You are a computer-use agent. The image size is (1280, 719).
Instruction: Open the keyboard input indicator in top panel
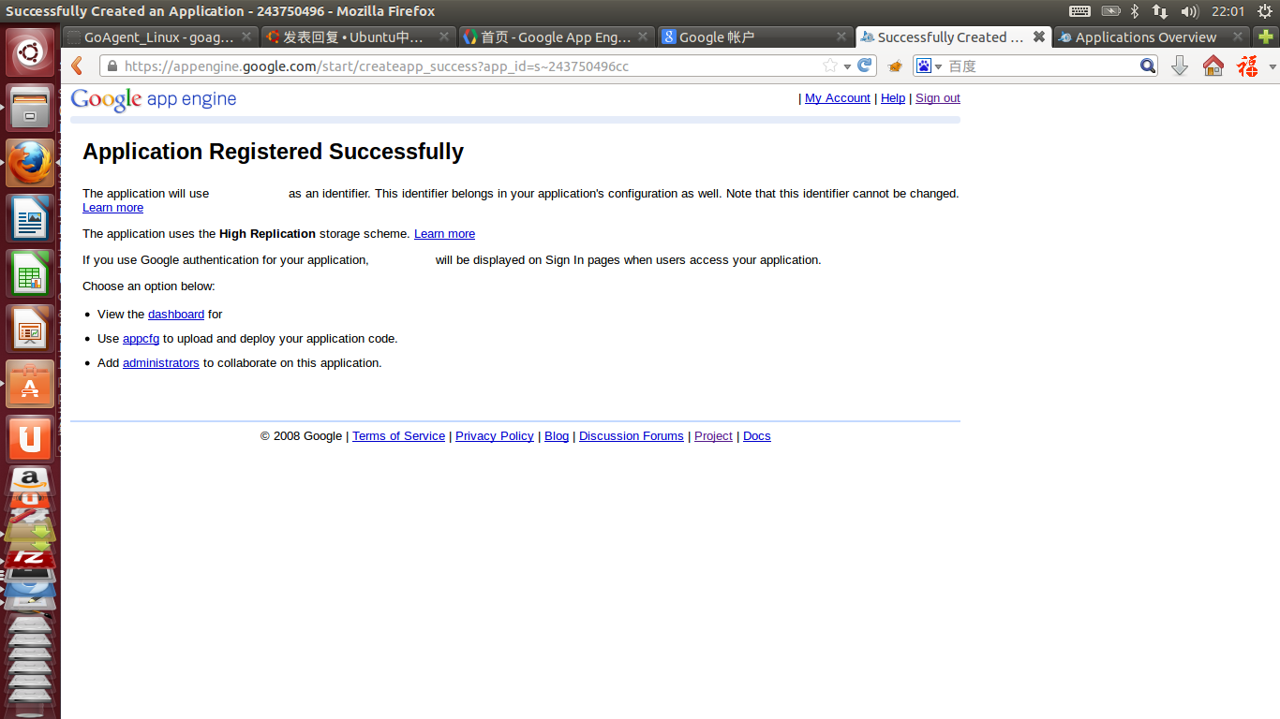[x=1079, y=11]
